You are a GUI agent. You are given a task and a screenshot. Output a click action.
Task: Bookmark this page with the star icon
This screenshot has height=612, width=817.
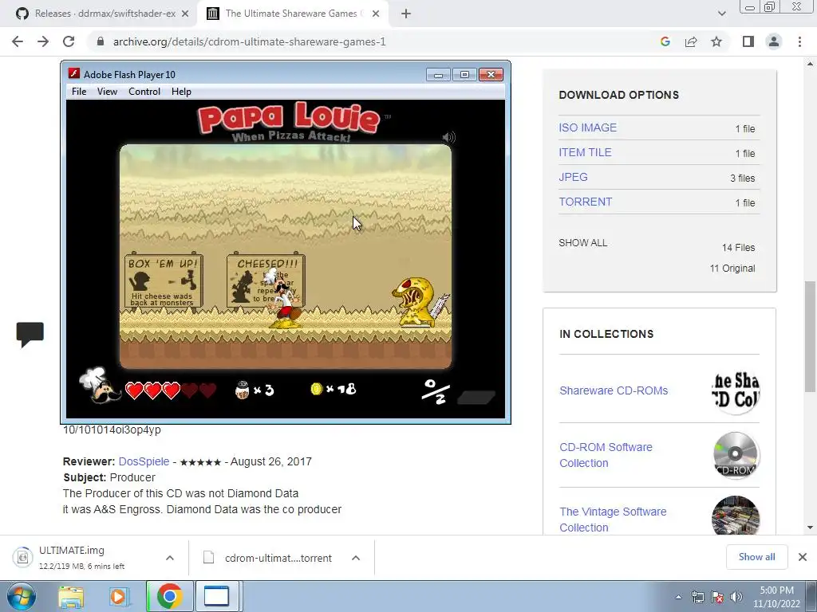(716, 41)
